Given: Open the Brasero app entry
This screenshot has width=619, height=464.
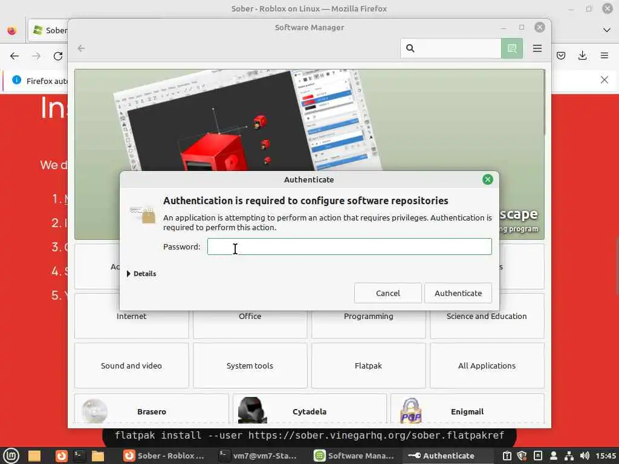Looking at the screenshot, I should point(152,410).
